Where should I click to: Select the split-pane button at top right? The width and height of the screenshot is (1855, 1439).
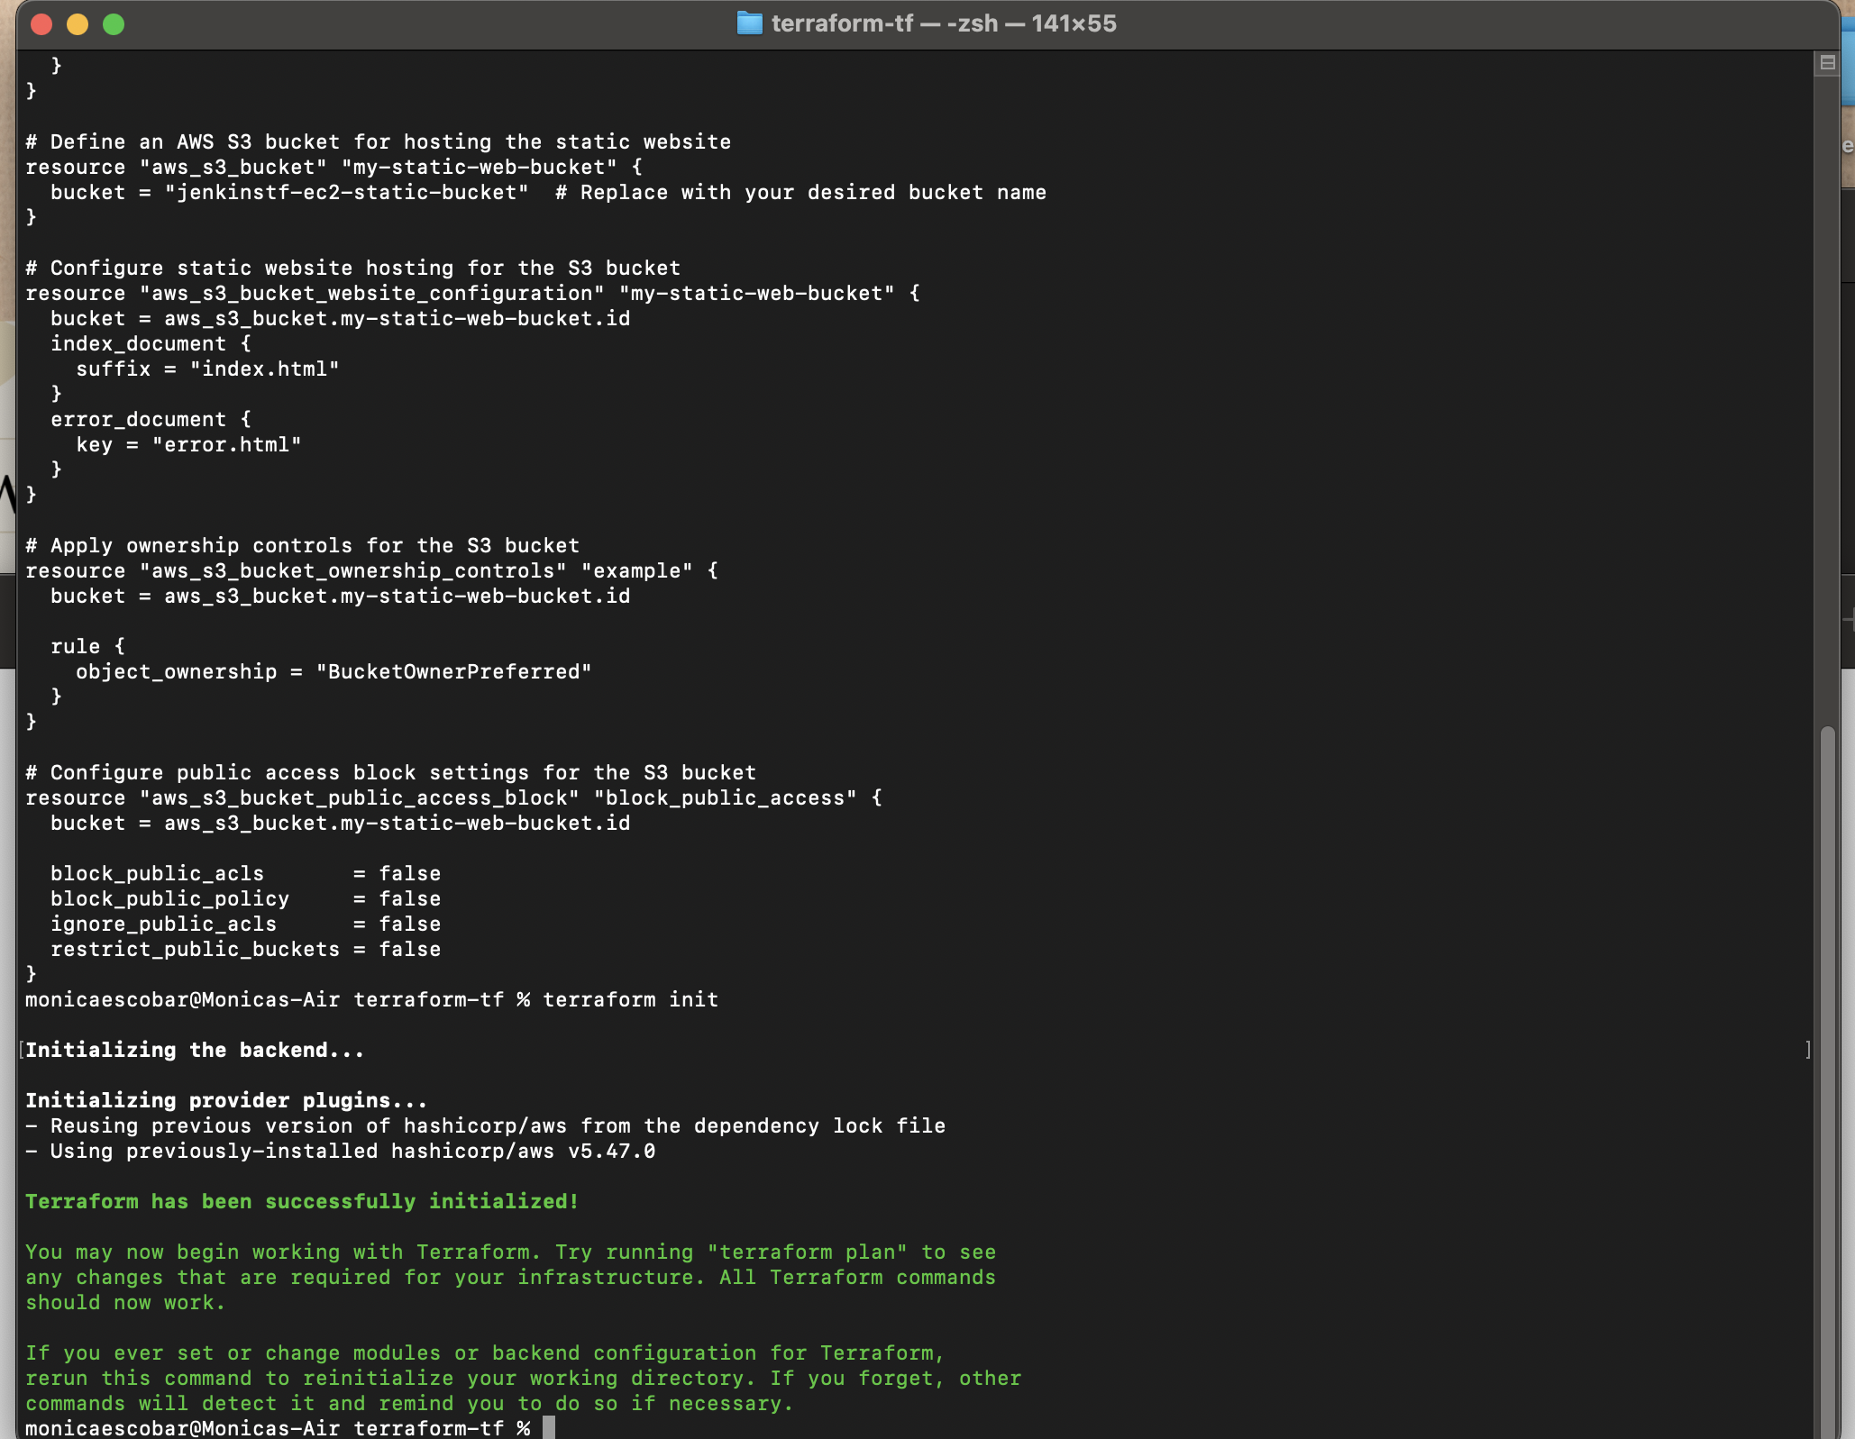pyautogui.click(x=1828, y=61)
